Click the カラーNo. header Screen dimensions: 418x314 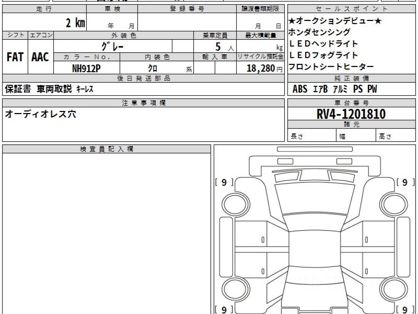coord(87,57)
